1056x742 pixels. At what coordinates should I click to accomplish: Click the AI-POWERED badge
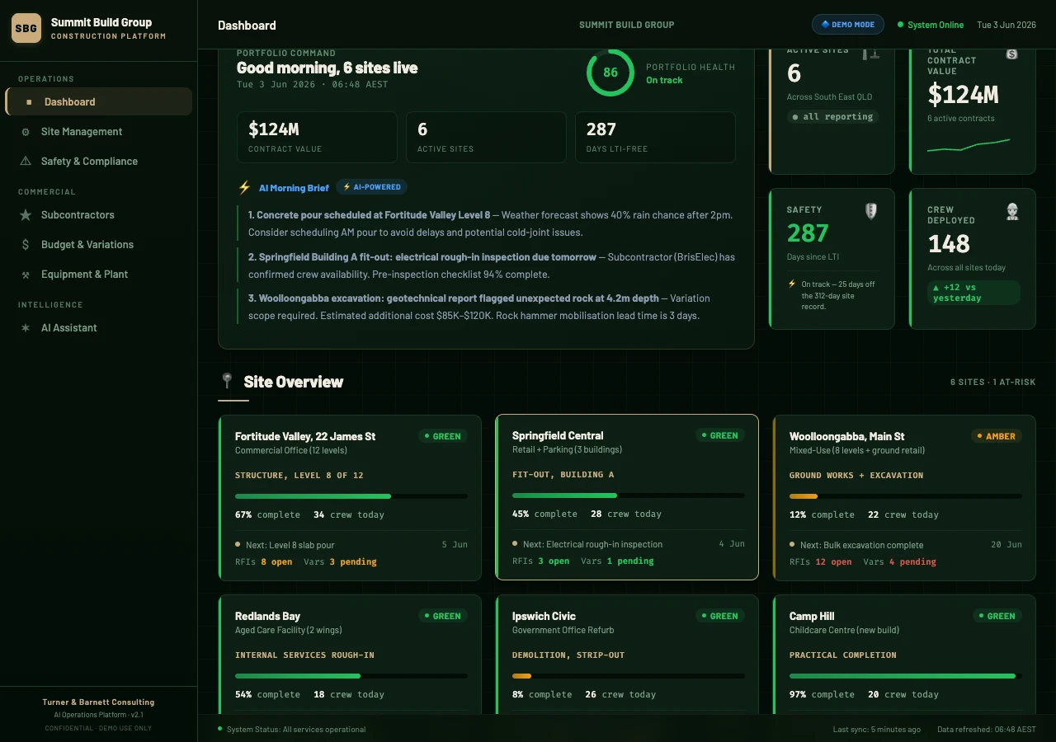point(371,187)
